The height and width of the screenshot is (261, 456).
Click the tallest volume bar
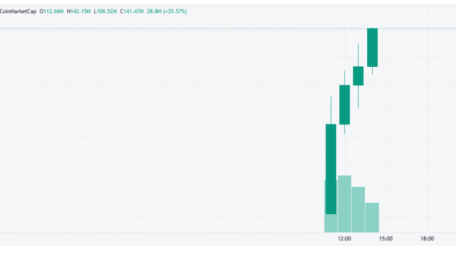click(x=345, y=203)
